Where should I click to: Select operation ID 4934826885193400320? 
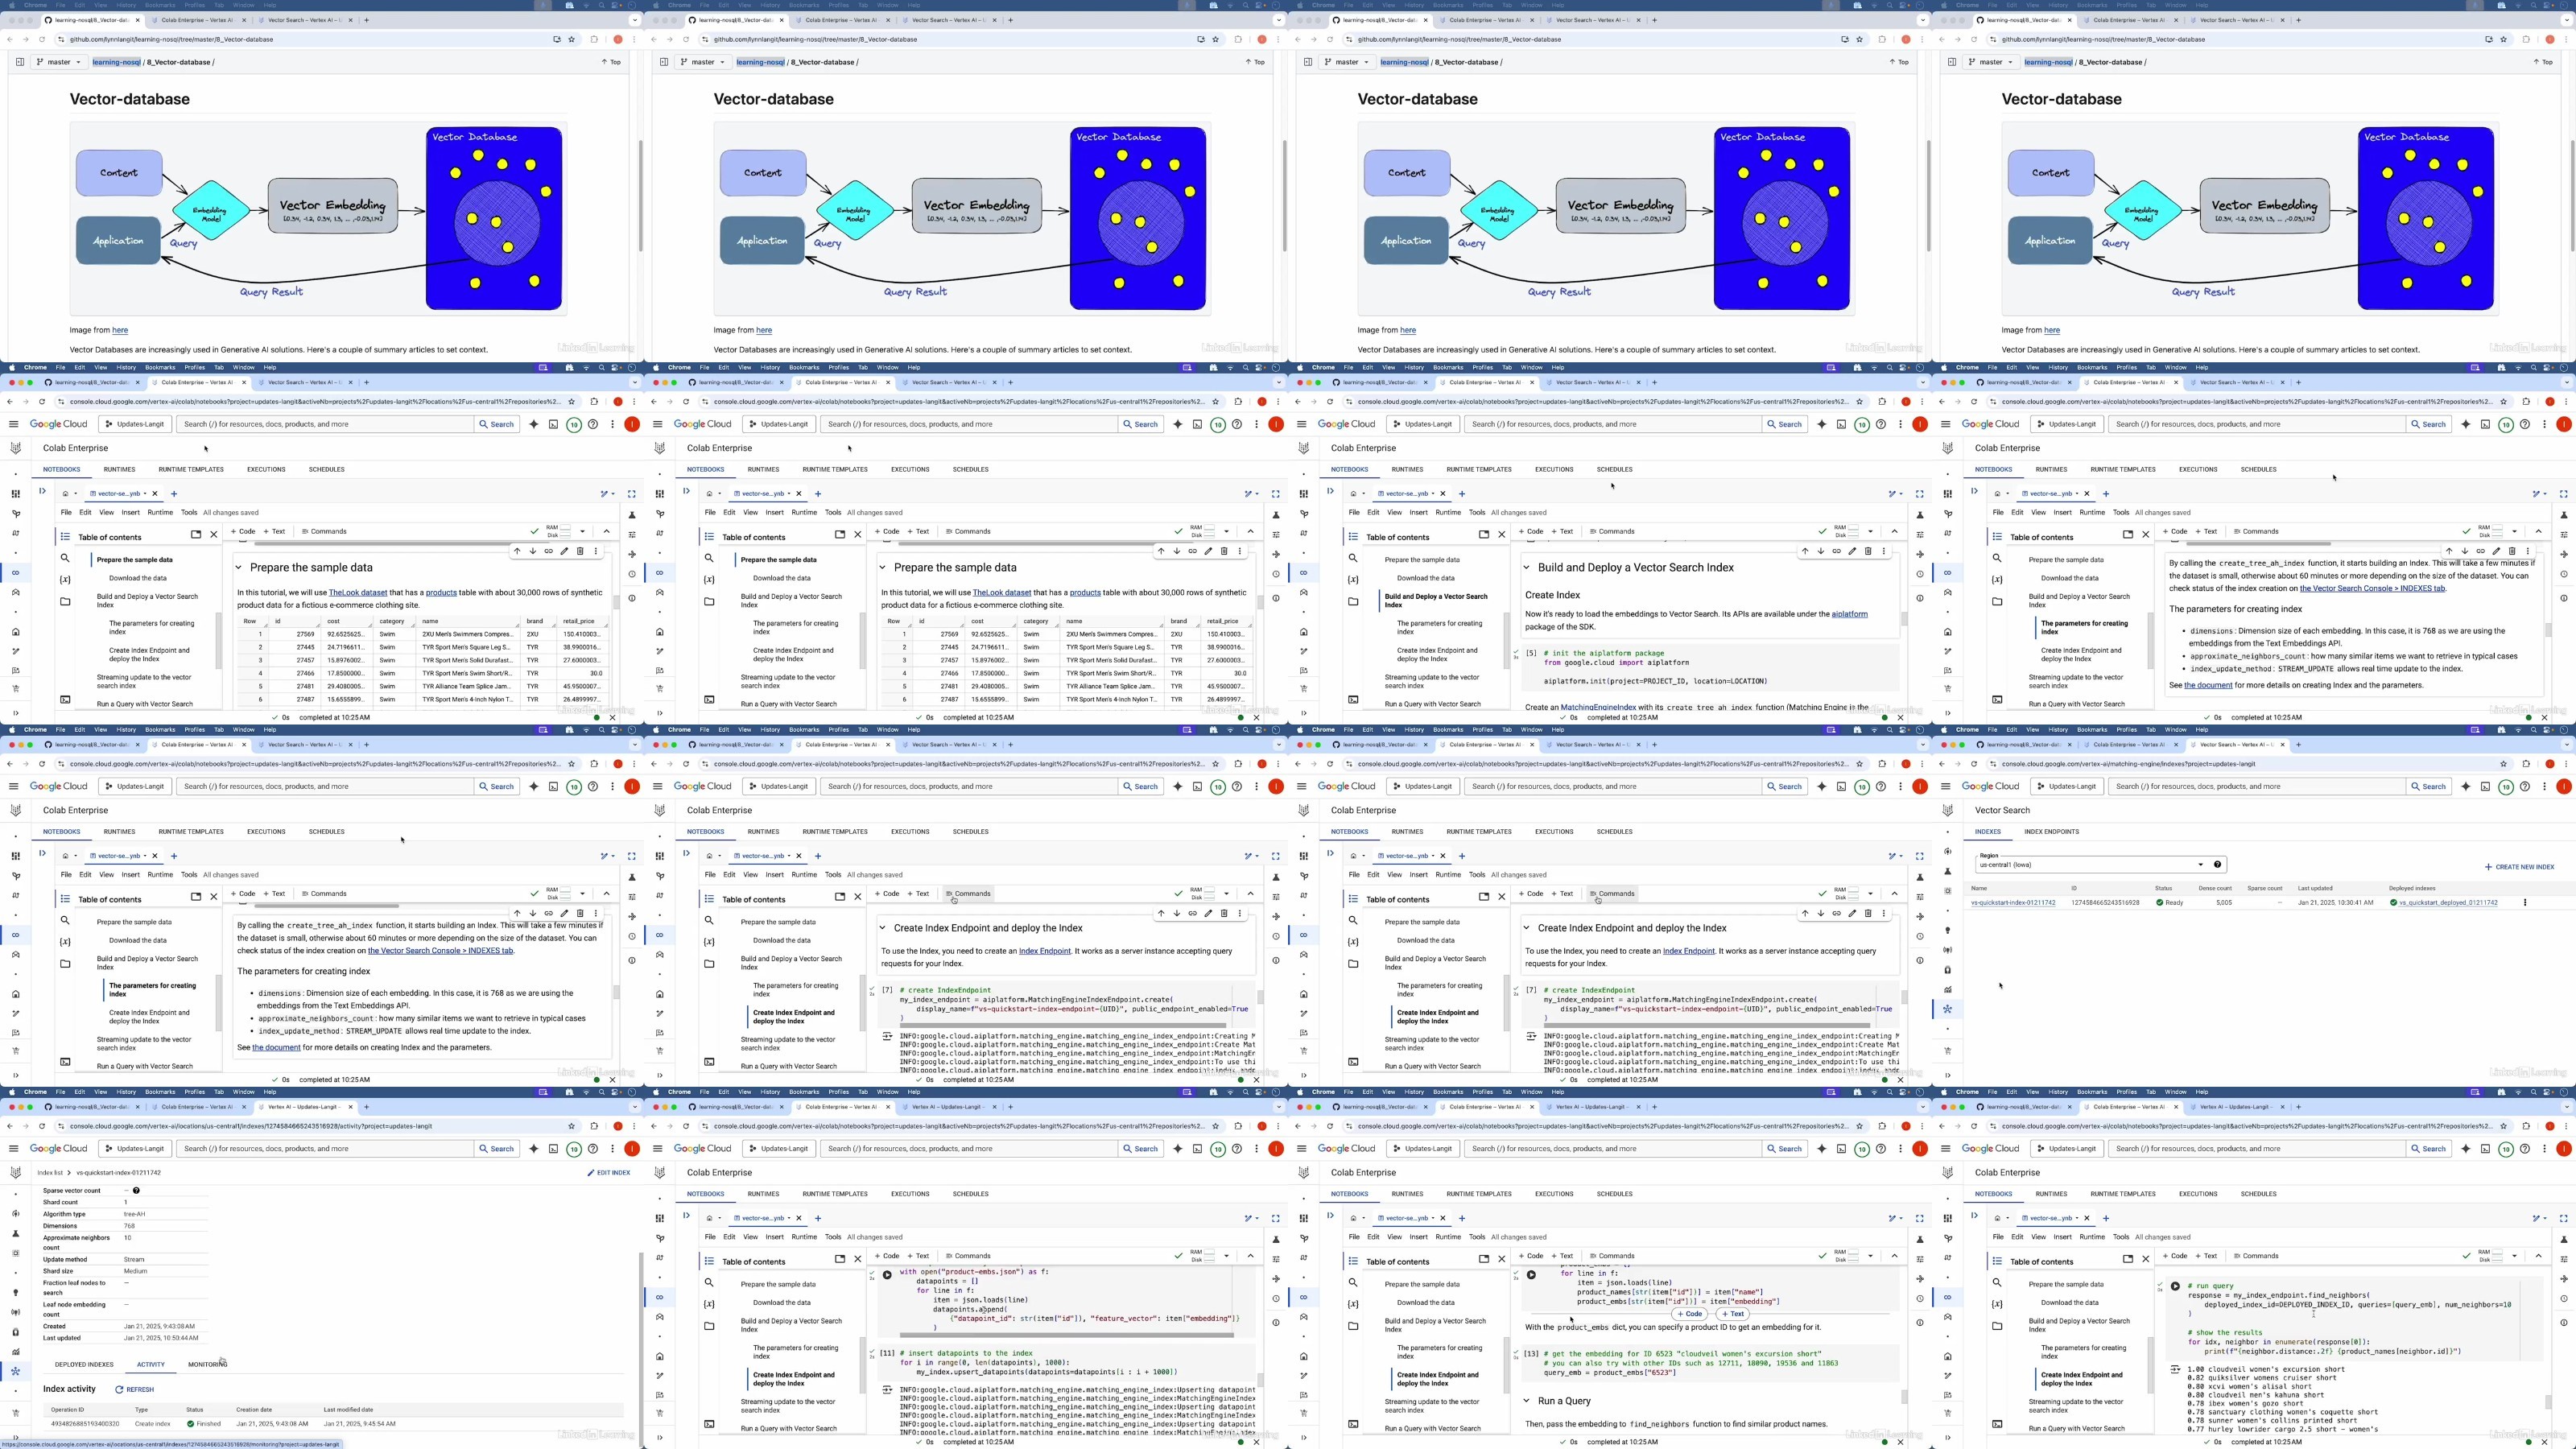coord(85,1423)
